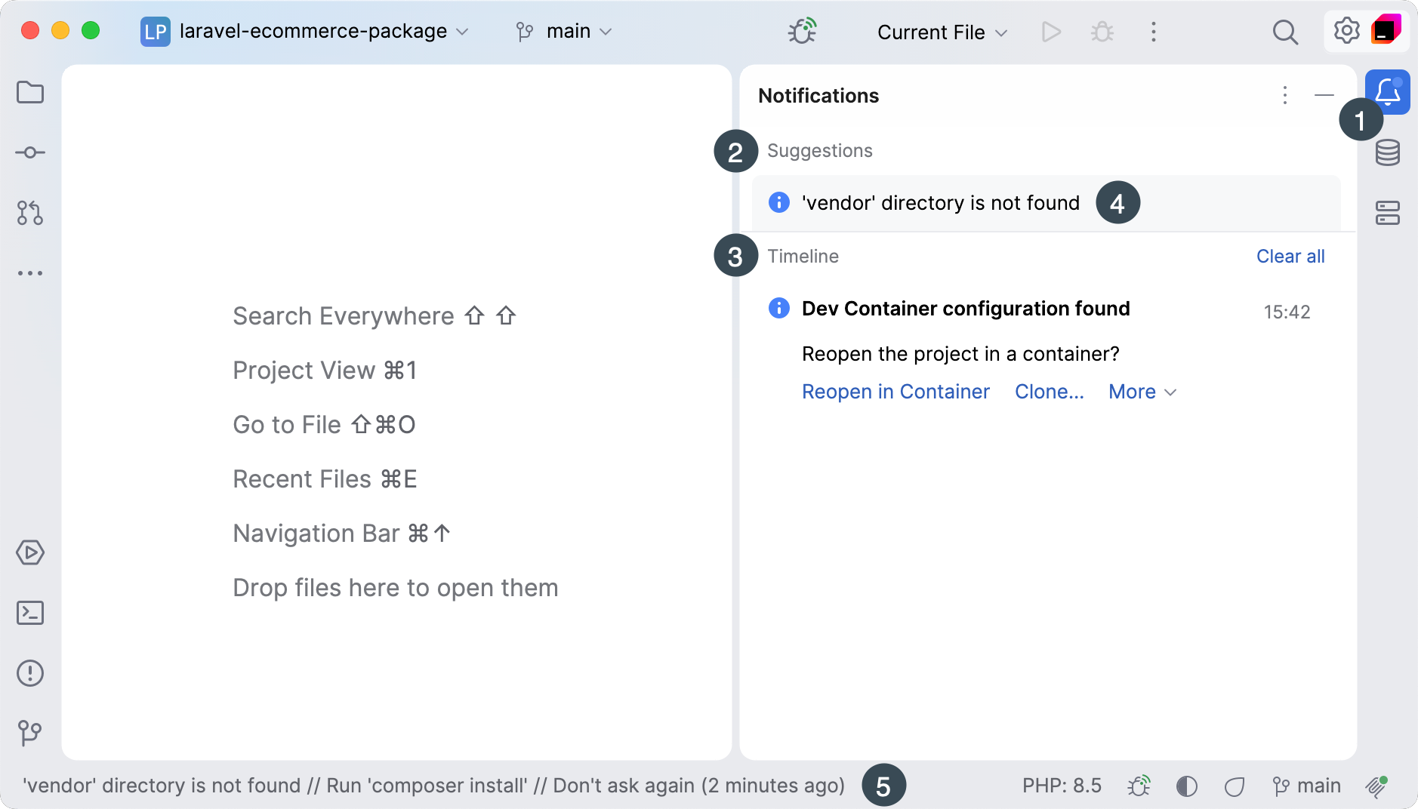
Task: Click the main branch widget in status bar
Action: pos(1306,786)
